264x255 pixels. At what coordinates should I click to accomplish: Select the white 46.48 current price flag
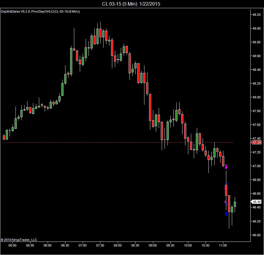pyautogui.click(x=256, y=202)
